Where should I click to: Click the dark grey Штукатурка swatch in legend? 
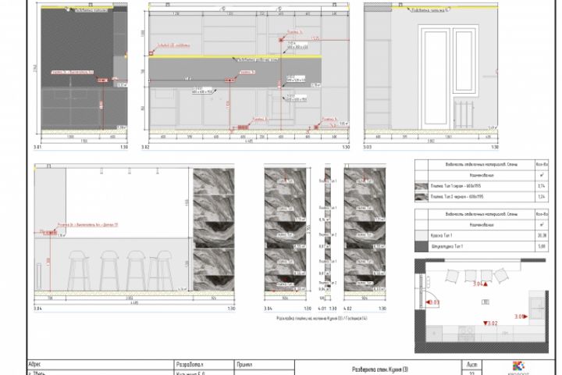pyautogui.click(x=421, y=246)
